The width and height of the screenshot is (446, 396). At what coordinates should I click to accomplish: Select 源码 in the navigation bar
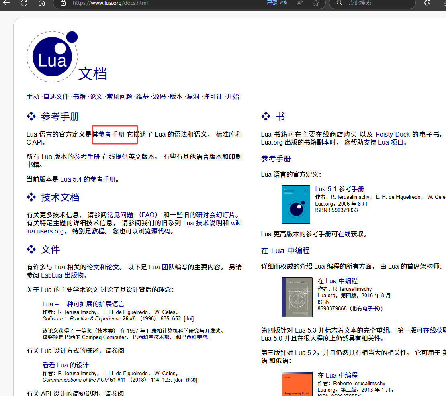[158, 96]
